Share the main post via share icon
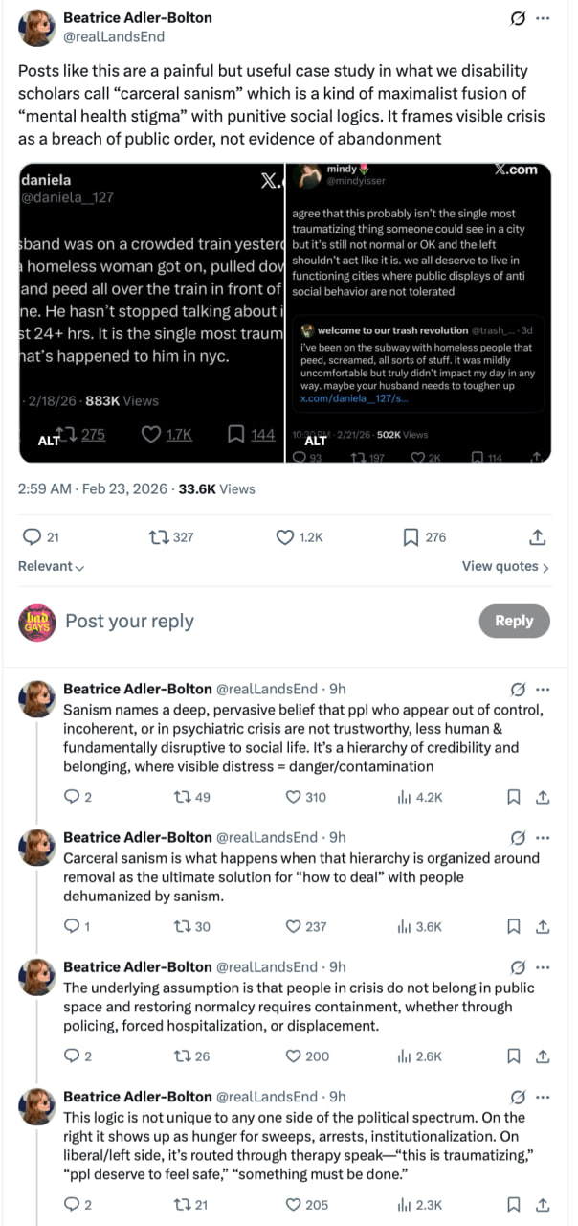This screenshot has width=578, height=1226. 538,537
